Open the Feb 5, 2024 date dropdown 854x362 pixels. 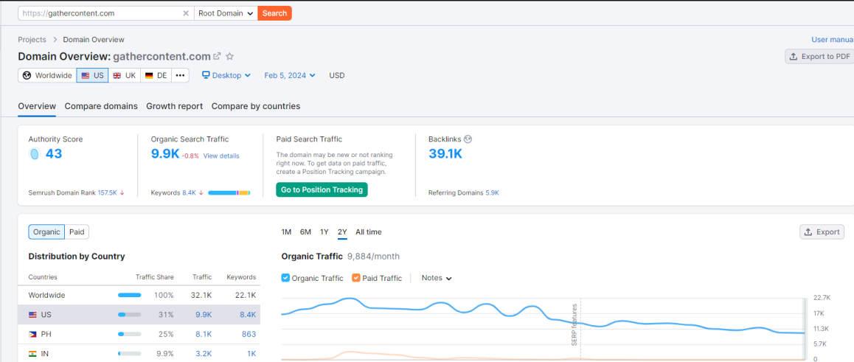pos(290,75)
